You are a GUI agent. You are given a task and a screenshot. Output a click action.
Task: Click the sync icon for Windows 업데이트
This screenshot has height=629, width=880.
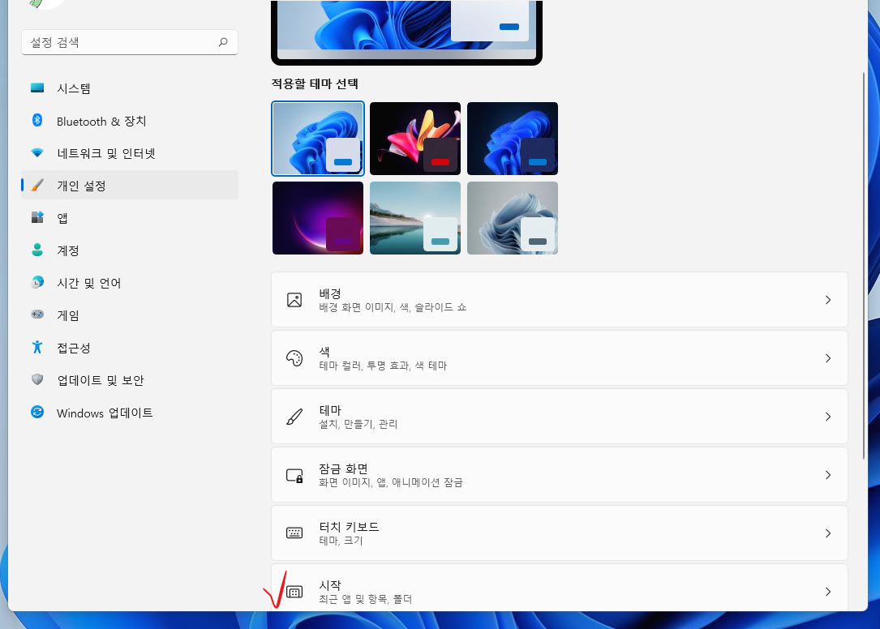pos(37,412)
